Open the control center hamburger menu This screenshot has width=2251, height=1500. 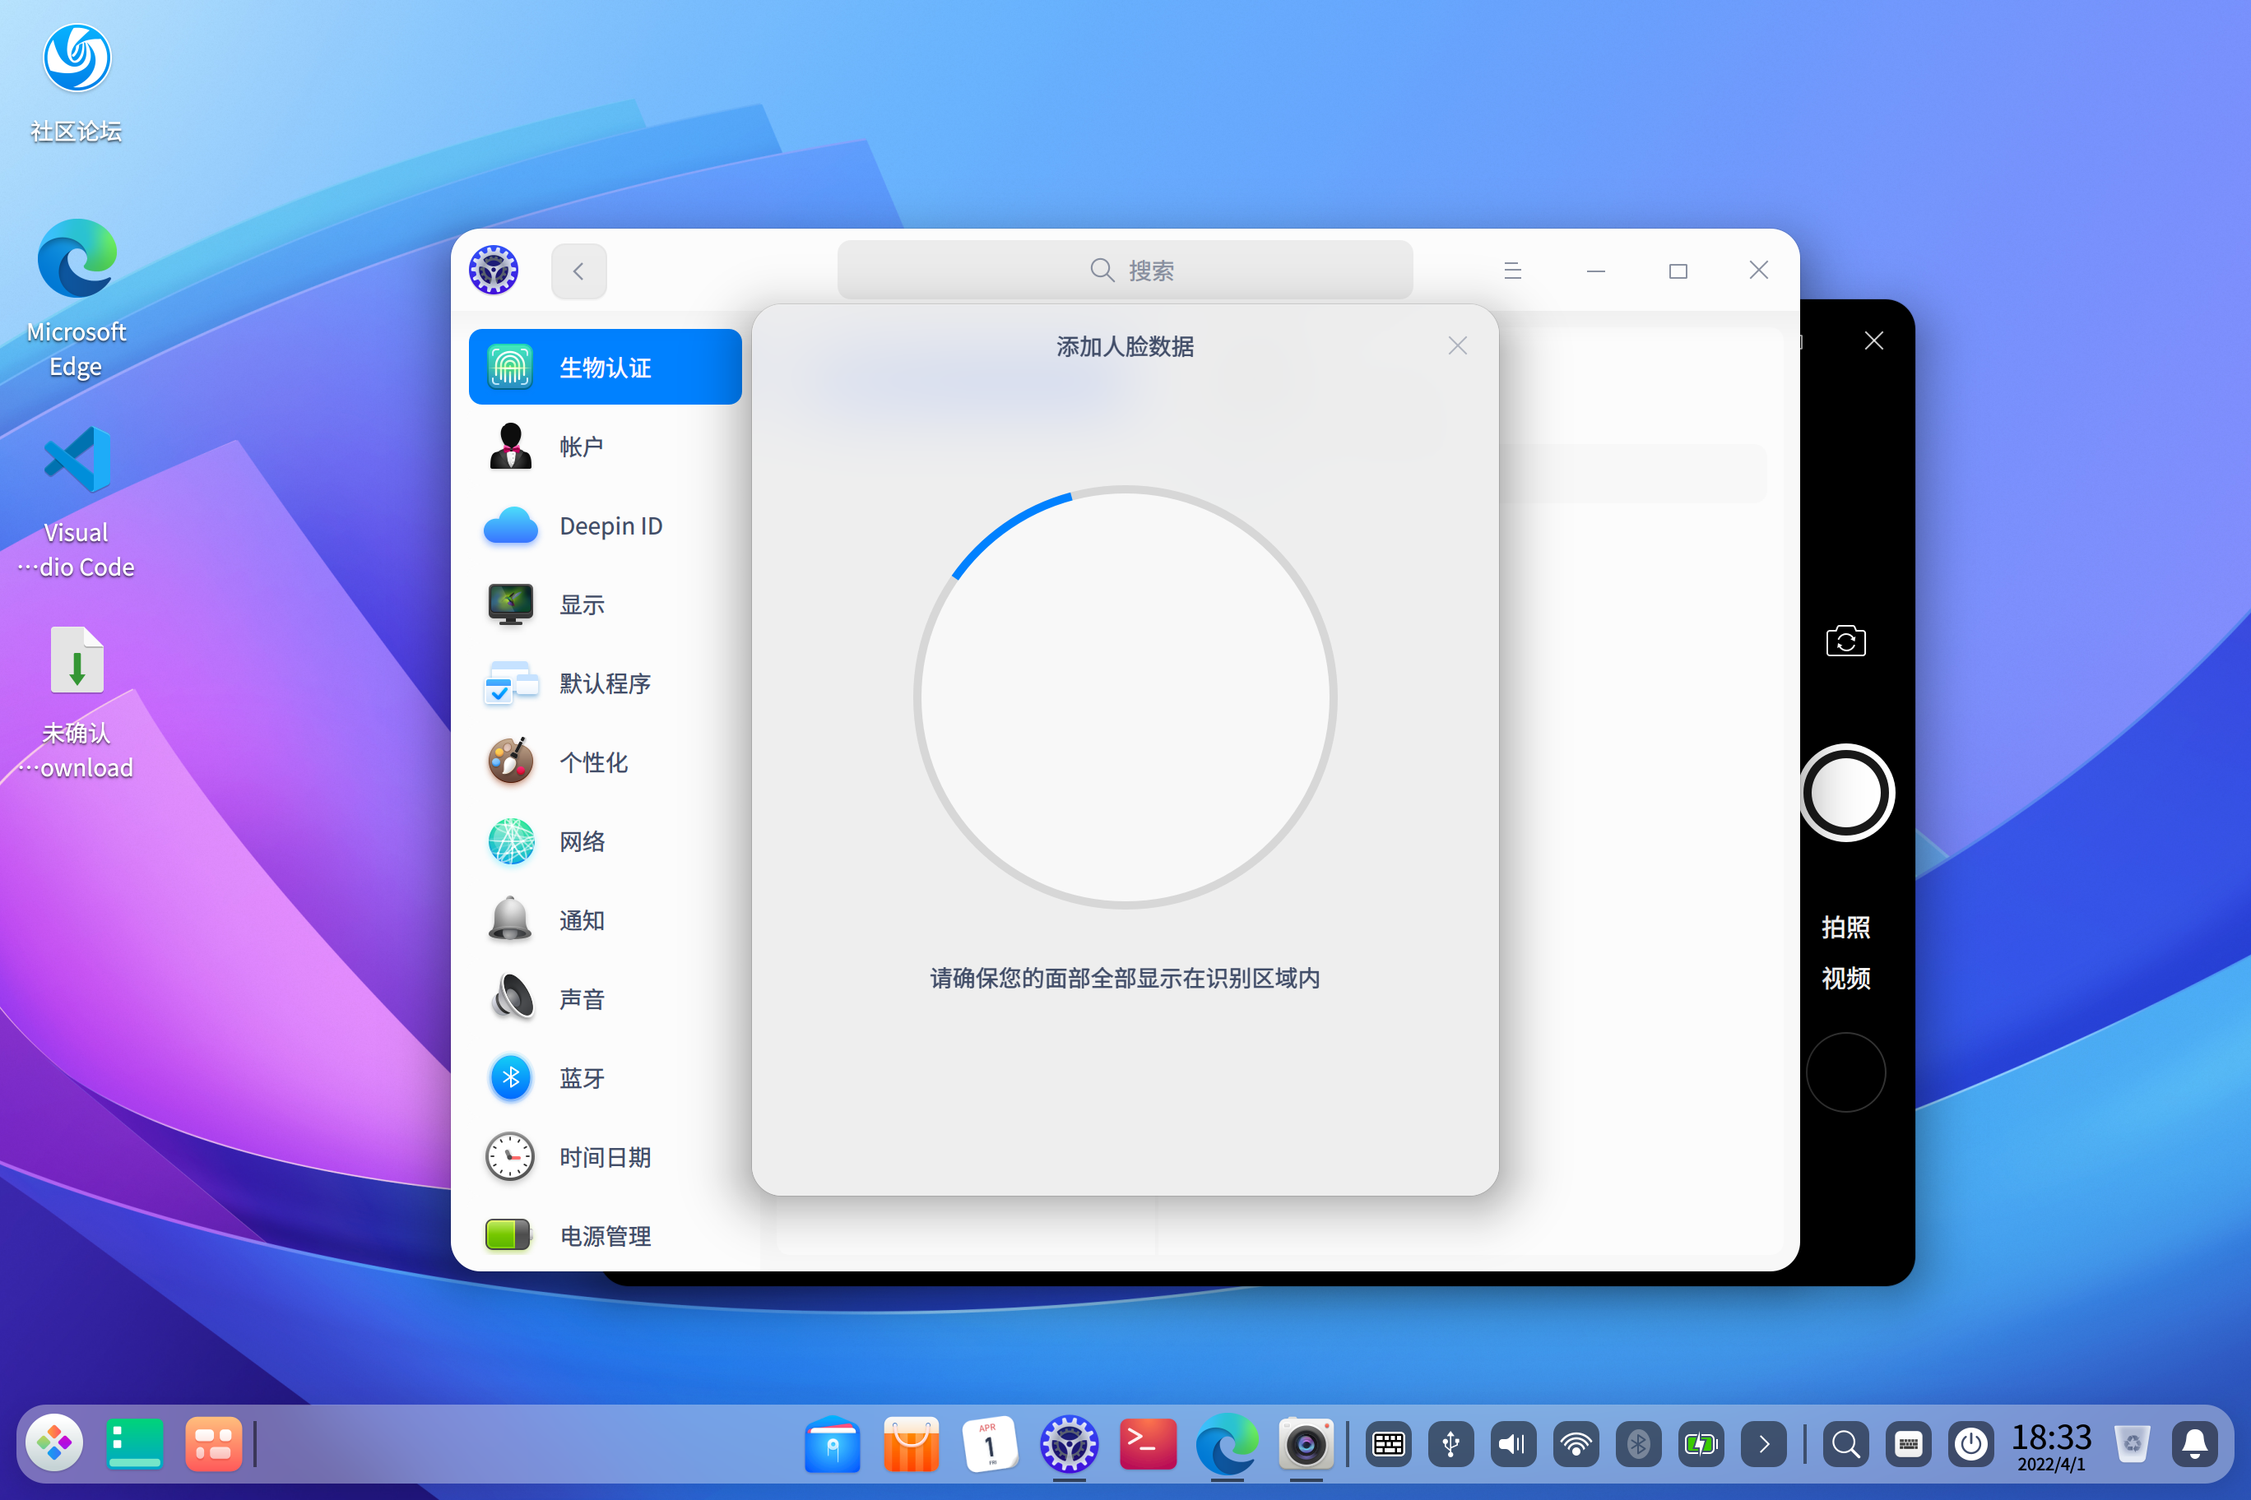tap(1512, 271)
